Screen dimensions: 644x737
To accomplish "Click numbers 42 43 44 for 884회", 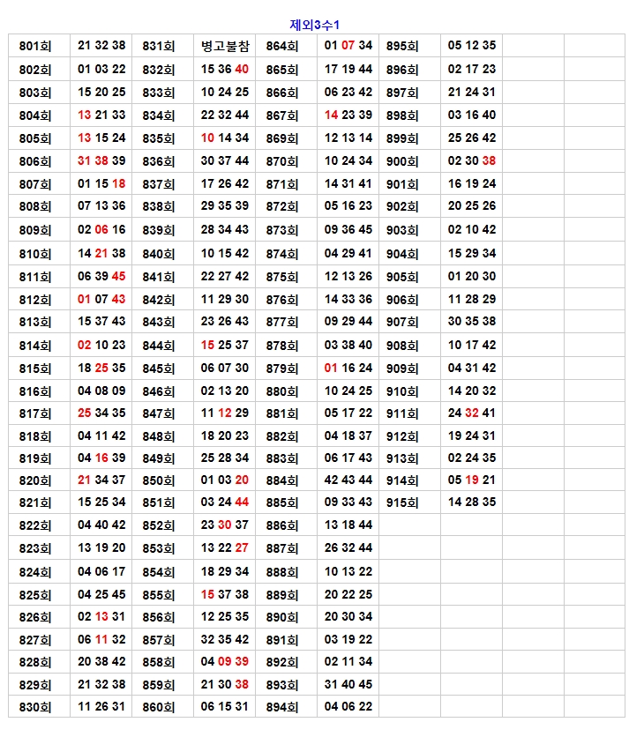I will (348, 480).
